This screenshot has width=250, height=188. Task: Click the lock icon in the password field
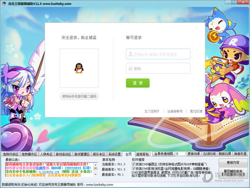tap(130, 68)
